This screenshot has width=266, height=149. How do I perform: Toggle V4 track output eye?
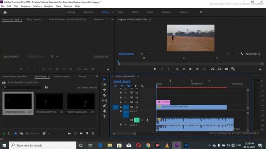coord(137,93)
